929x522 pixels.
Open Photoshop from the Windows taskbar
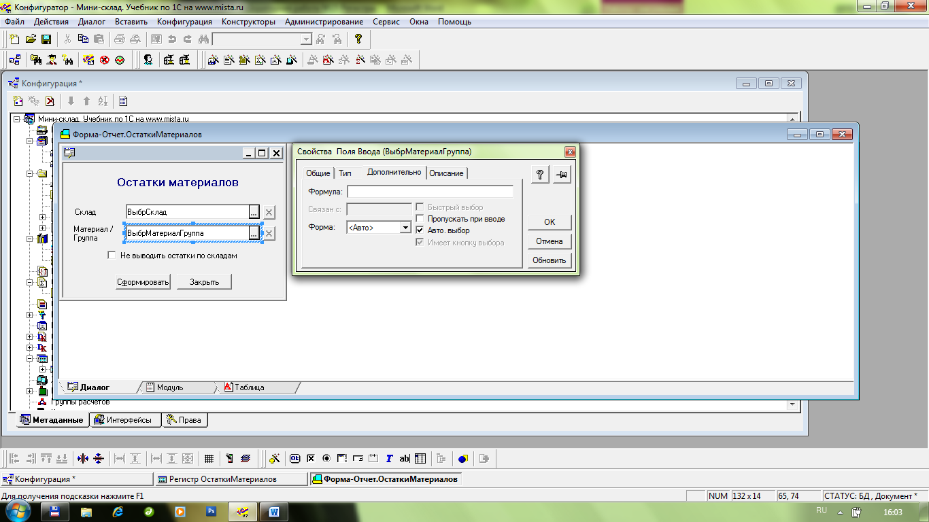click(x=211, y=511)
